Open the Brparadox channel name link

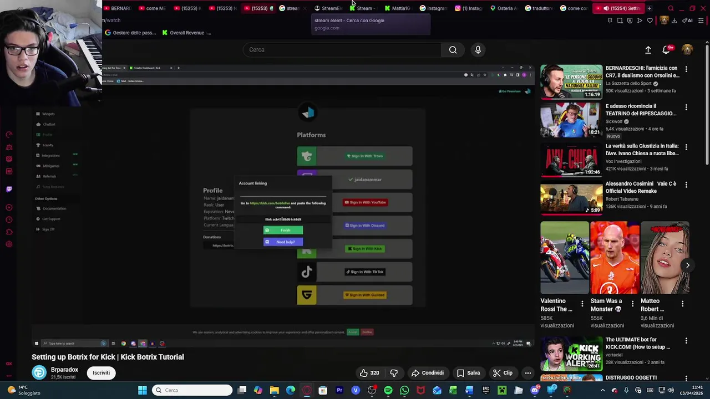pyautogui.click(x=65, y=370)
